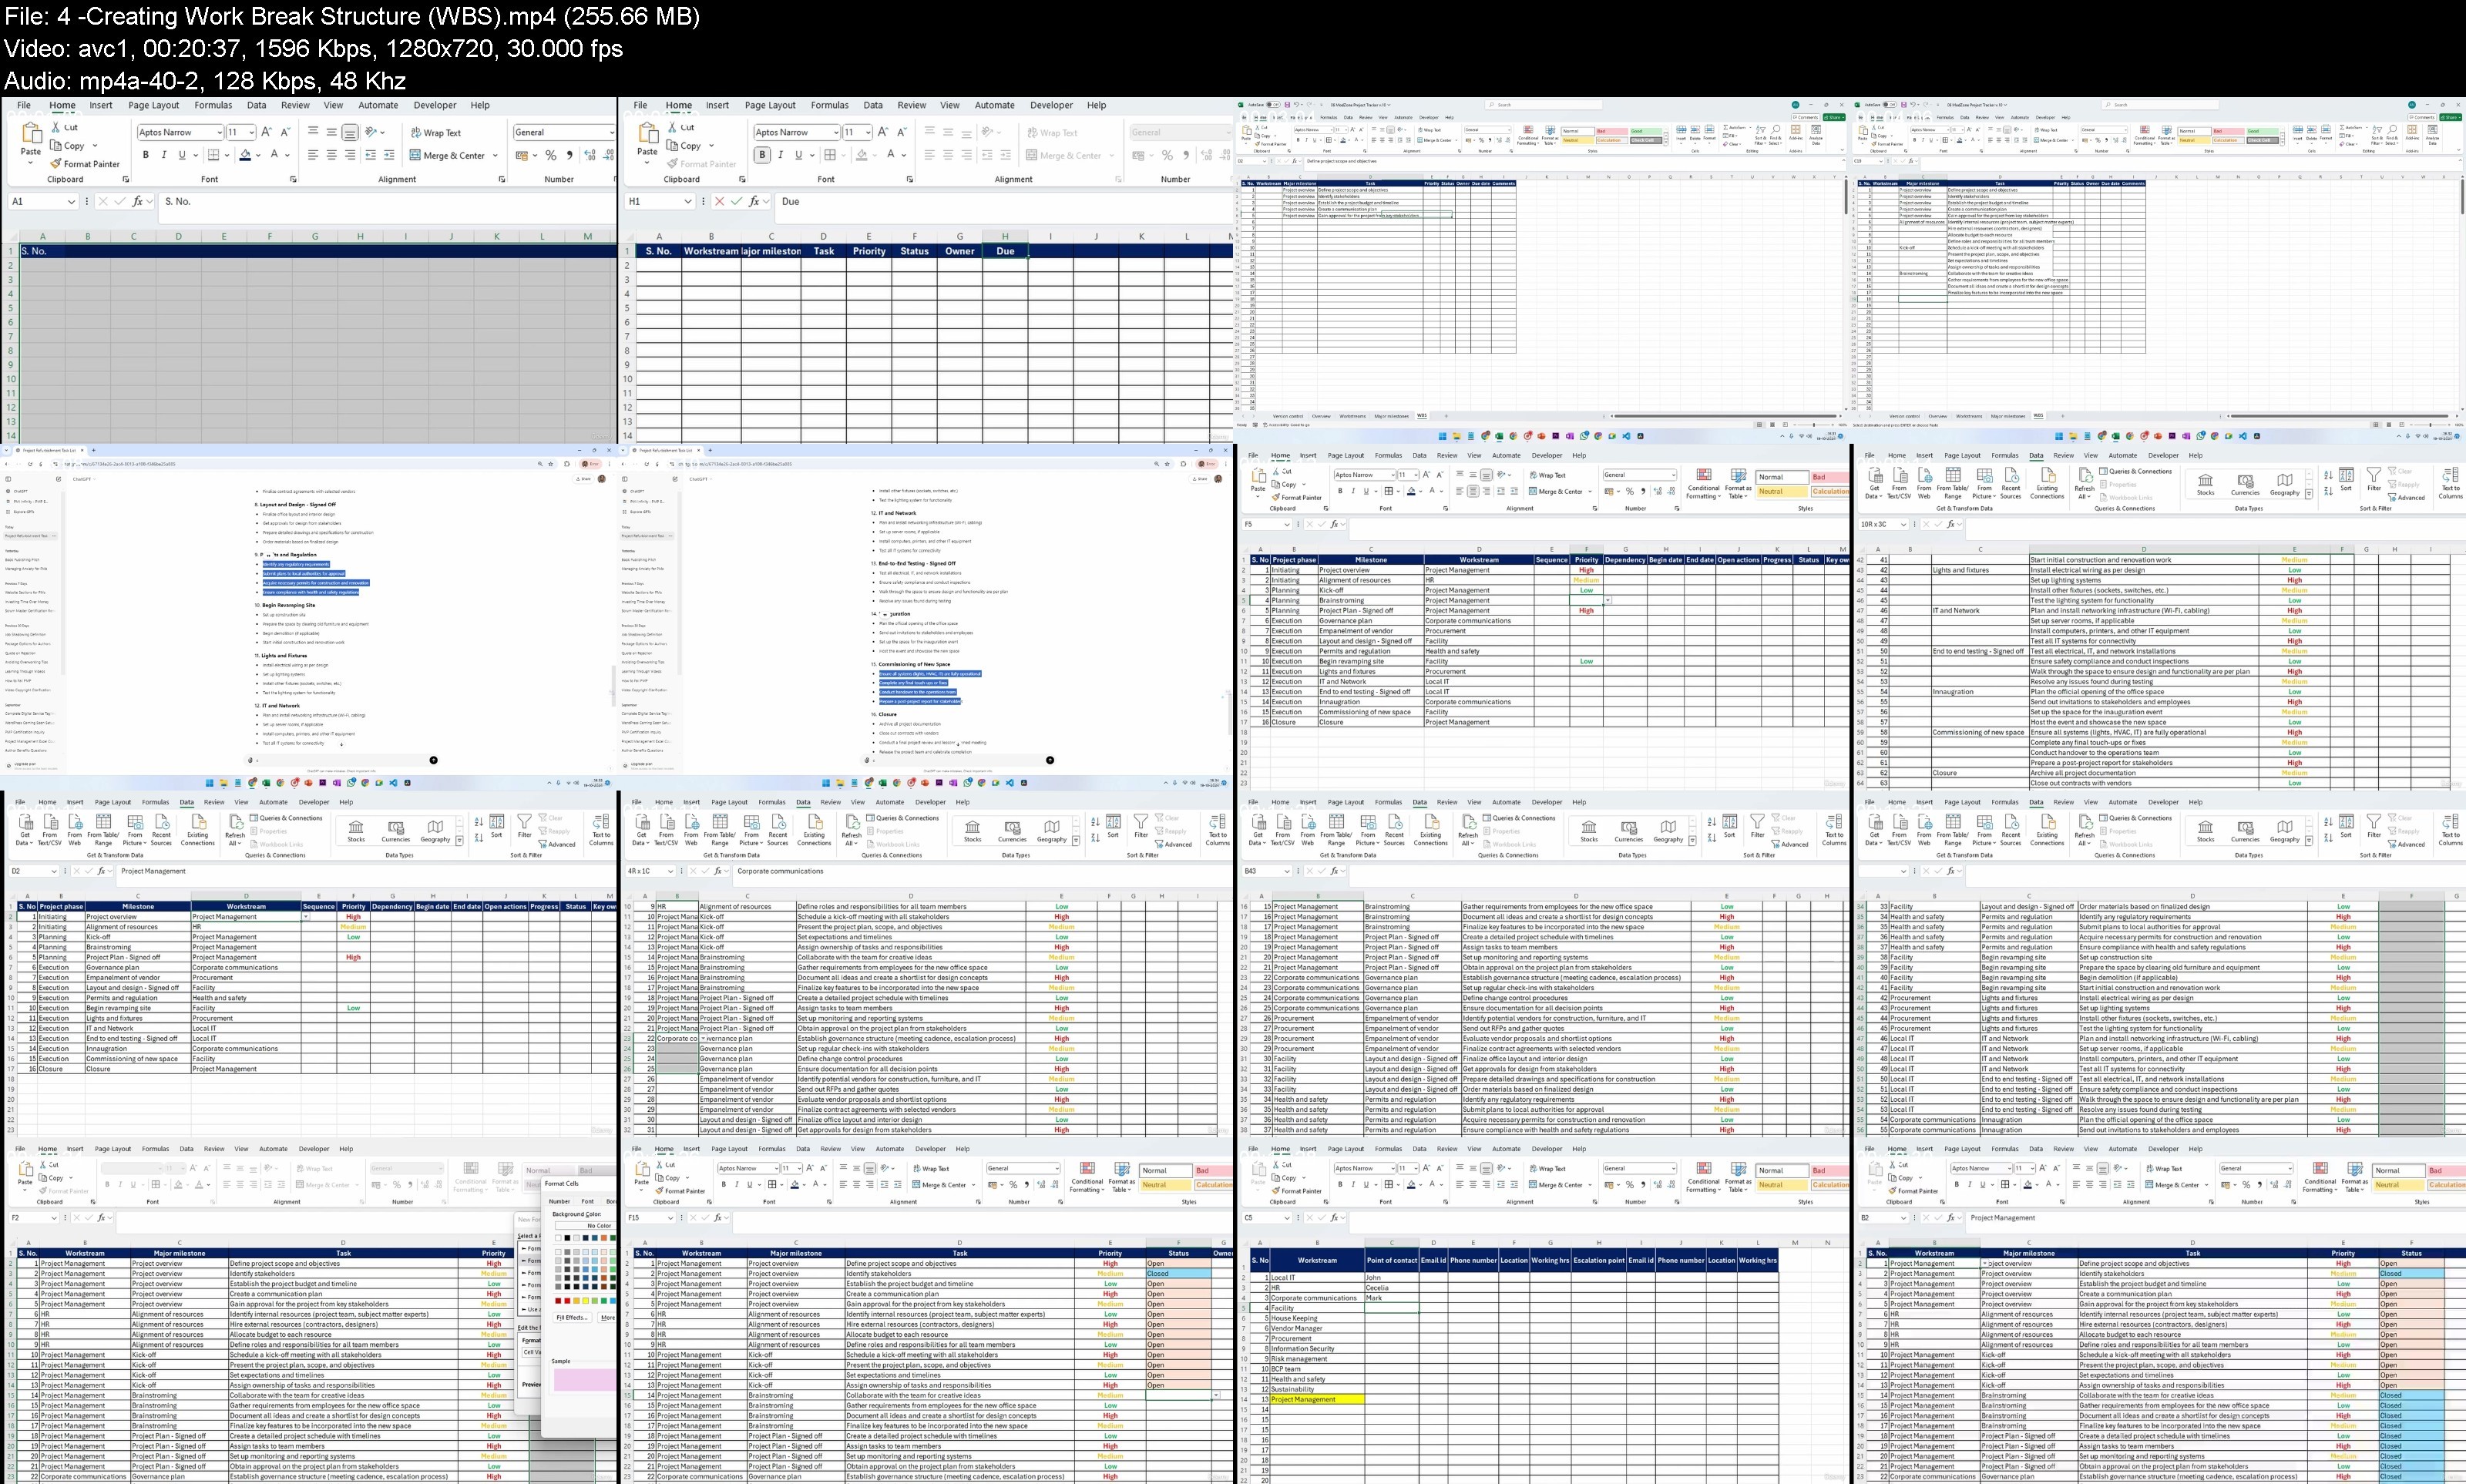Click No Color button in Format Cells dialog
The height and width of the screenshot is (1484, 2466).
[584, 1225]
